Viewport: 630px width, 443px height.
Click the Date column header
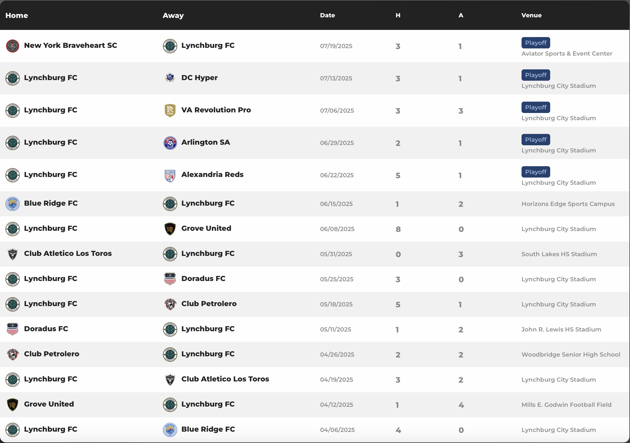coord(327,15)
